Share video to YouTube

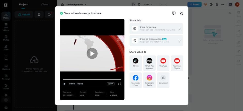(163, 63)
